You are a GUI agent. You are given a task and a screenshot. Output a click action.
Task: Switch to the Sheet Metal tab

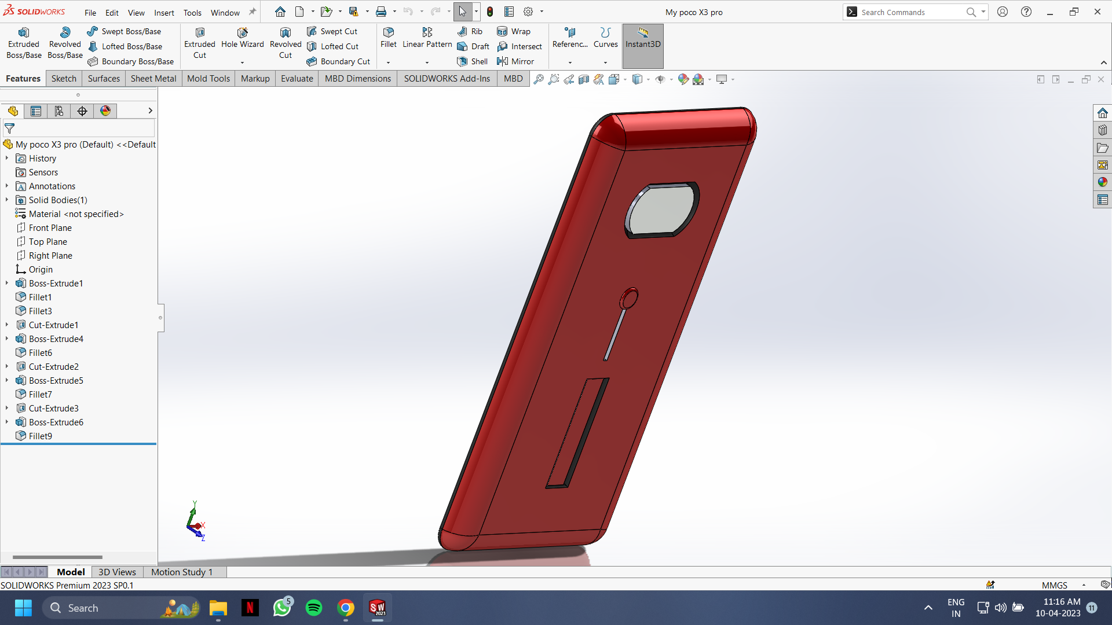pyautogui.click(x=153, y=79)
